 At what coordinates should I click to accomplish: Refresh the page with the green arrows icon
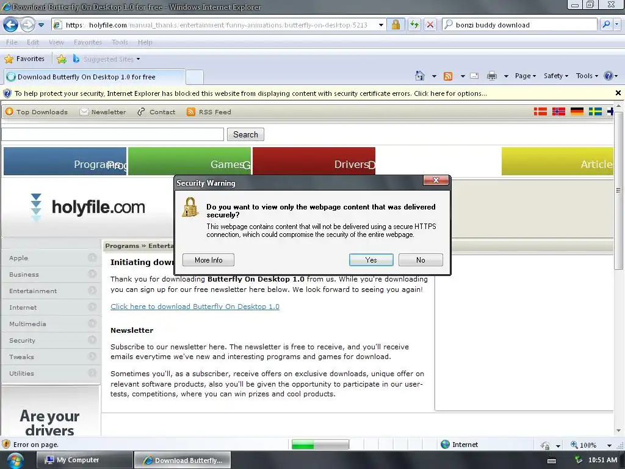[414, 24]
